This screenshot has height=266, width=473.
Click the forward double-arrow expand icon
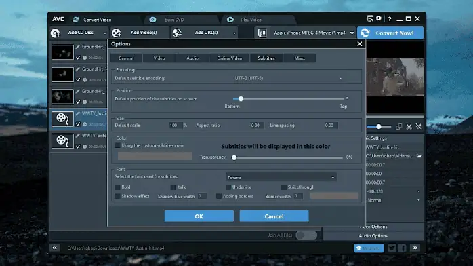pyautogui.click(x=415, y=248)
